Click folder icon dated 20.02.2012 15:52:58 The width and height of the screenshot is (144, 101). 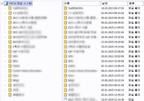(65, 56)
